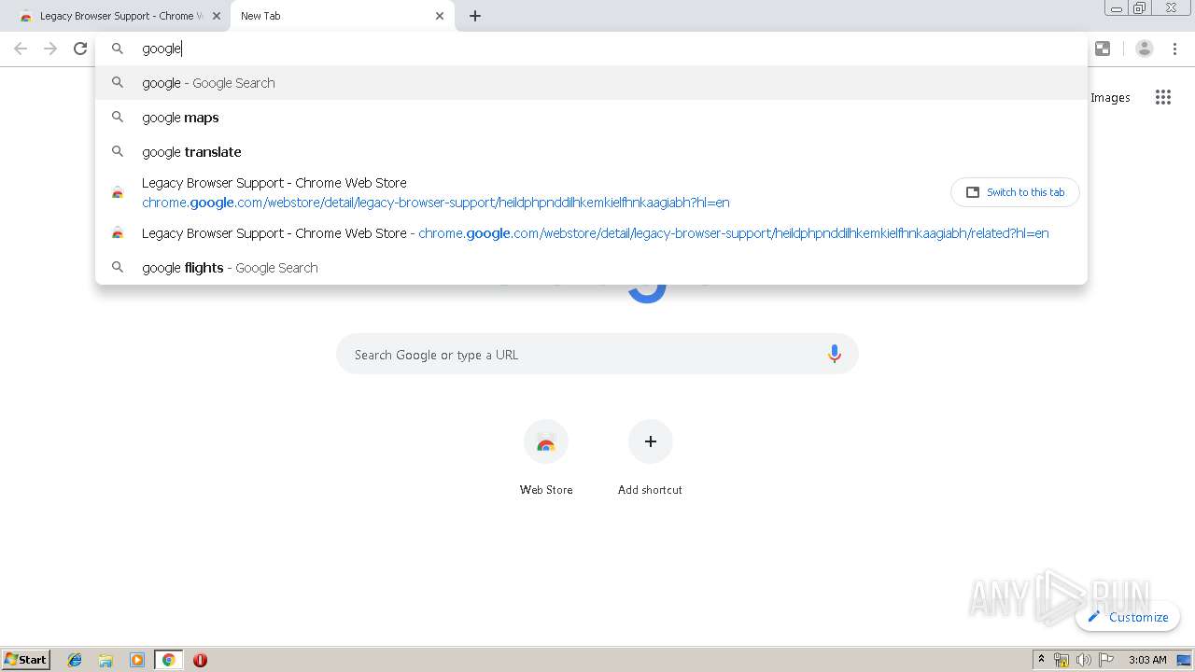The image size is (1195, 672).
Task: Click the 'Switch to this tab' button
Action: 1015,192
